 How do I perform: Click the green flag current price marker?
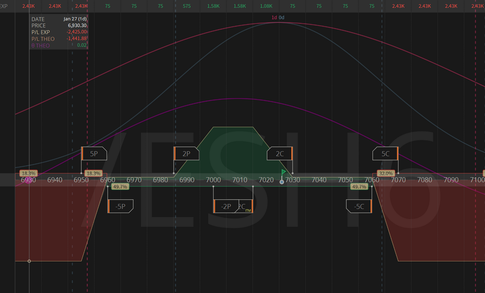[284, 171]
